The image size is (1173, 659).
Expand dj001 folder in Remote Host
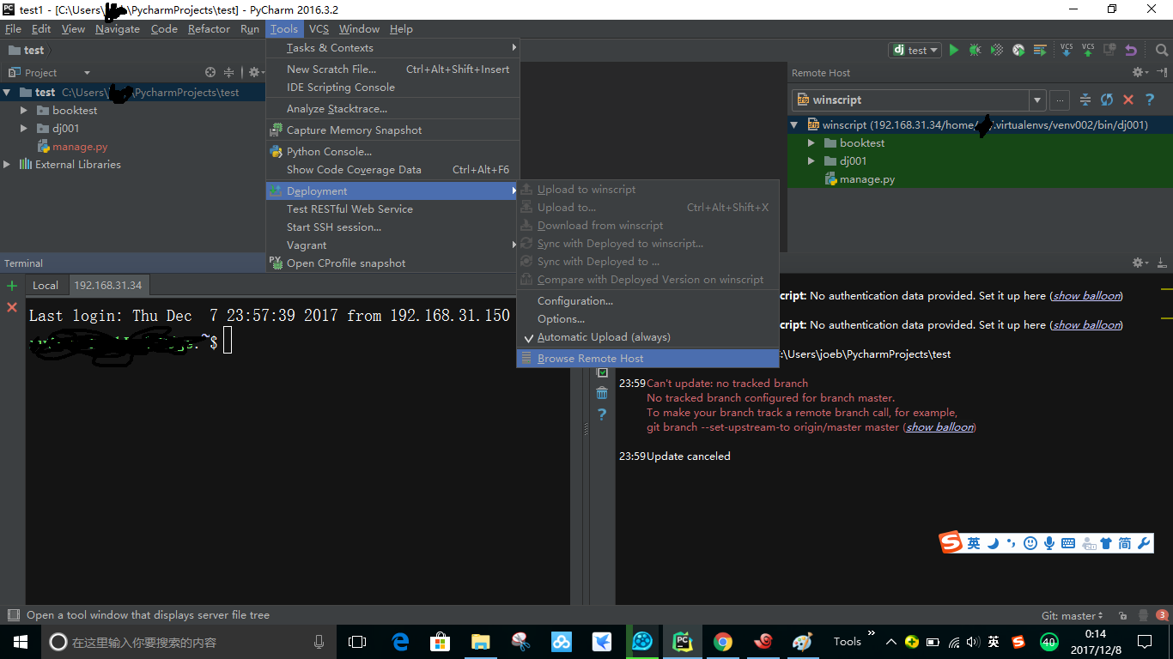pos(811,161)
